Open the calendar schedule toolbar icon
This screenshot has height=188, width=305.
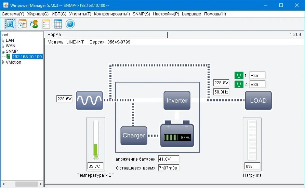22,24
